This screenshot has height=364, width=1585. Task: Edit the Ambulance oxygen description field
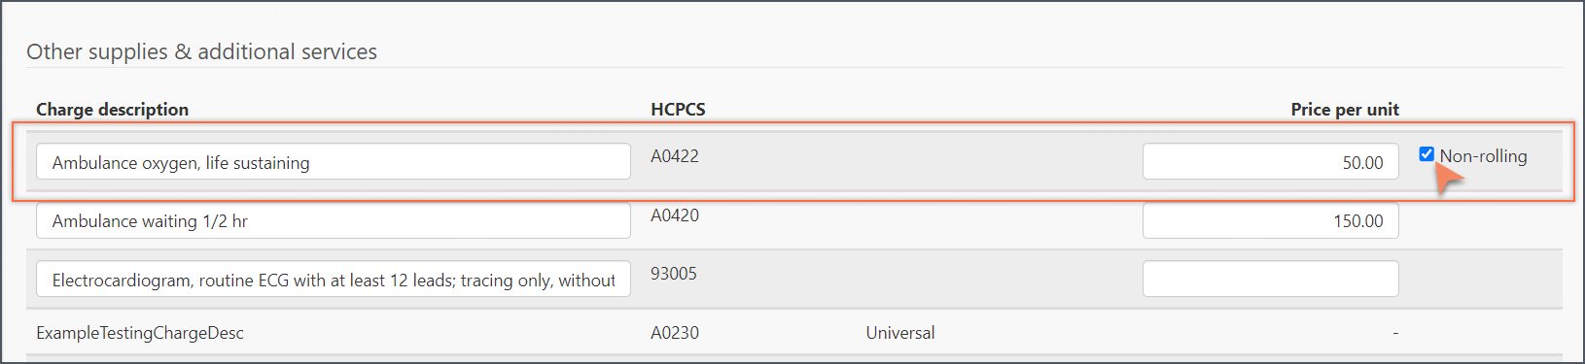tap(334, 162)
